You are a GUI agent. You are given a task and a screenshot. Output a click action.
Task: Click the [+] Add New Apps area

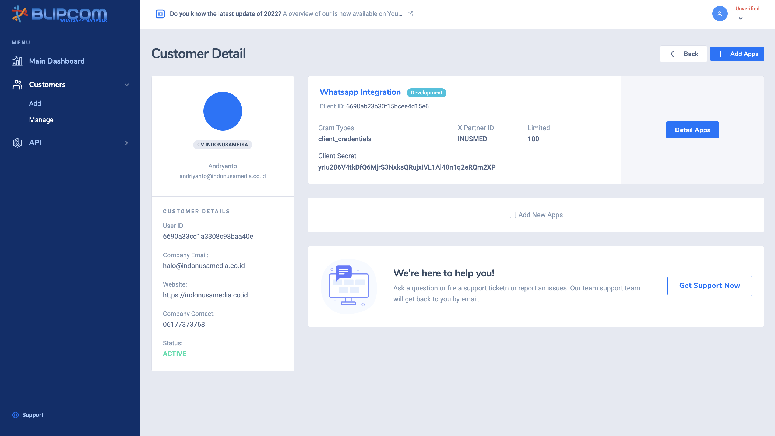536,215
